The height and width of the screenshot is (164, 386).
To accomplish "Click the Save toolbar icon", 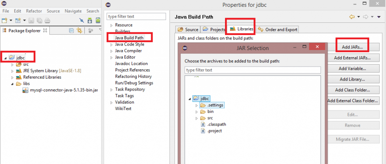I will coord(31,20).
